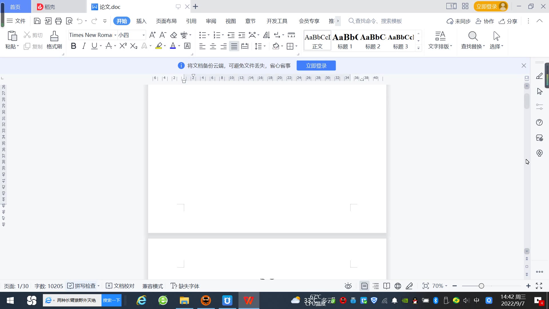Click the Print icon in quick access toolbar
This screenshot has width=549, height=309.
click(58, 21)
